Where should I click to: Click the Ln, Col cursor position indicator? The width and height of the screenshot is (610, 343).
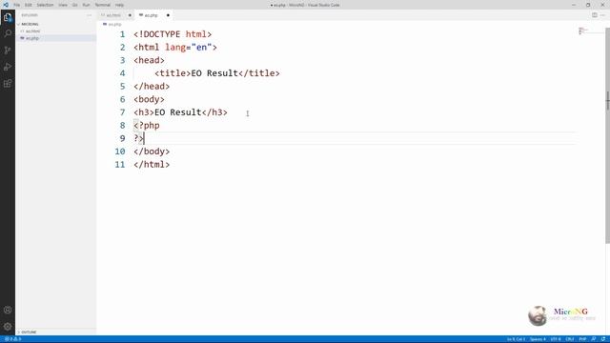(516, 339)
